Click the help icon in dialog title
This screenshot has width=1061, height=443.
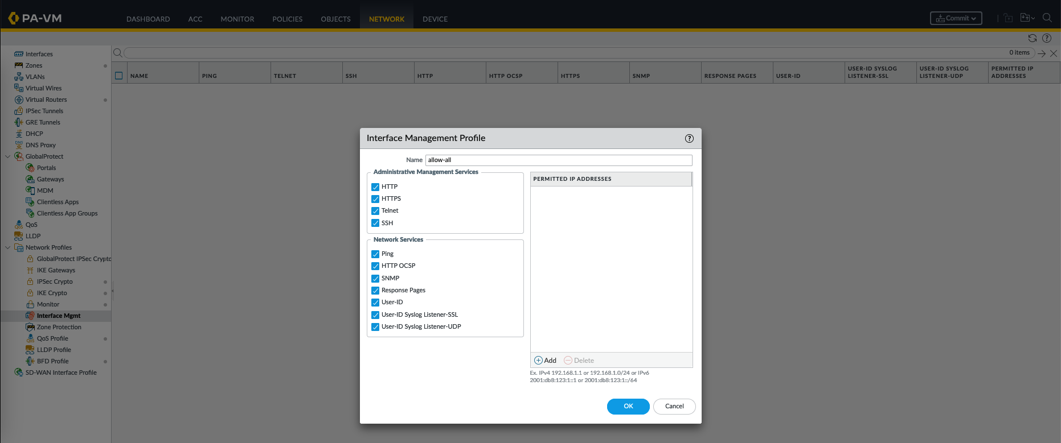coord(689,138)
